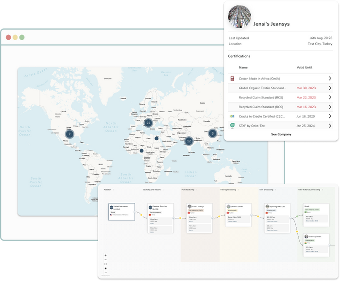Viewport: 340px width, 281px height.
Task: Open the cluster marker labeled 8 over China
Action: [213, 133]
